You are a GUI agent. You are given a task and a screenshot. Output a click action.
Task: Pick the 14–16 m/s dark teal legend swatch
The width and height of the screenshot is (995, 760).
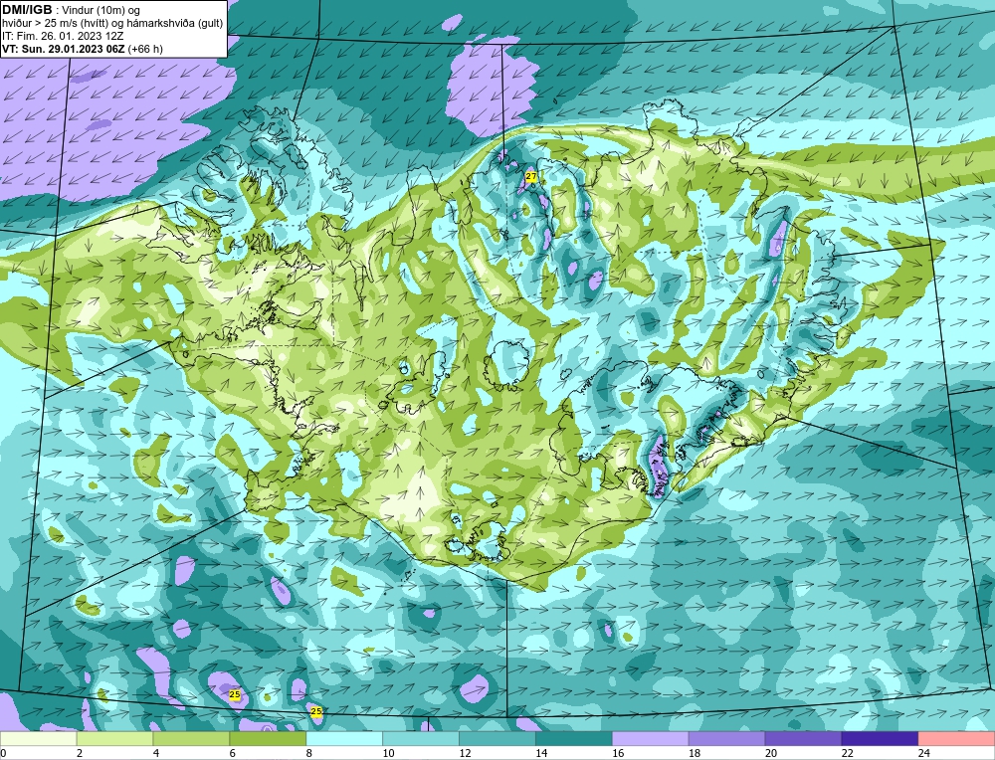coord(574,739)
